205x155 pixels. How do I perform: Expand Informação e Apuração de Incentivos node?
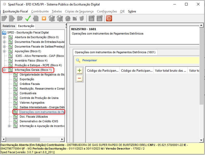(9, 126)
